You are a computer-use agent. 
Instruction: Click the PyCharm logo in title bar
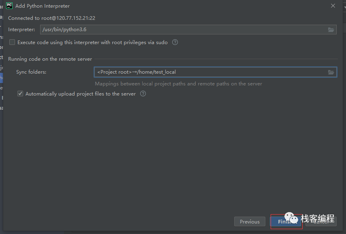coord(9,6)
